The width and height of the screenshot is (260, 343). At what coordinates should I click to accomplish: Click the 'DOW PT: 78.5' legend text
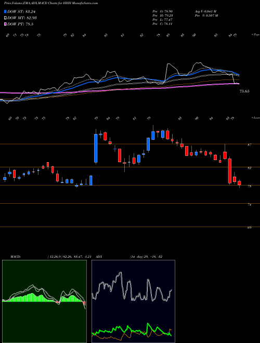click(20, 24)
